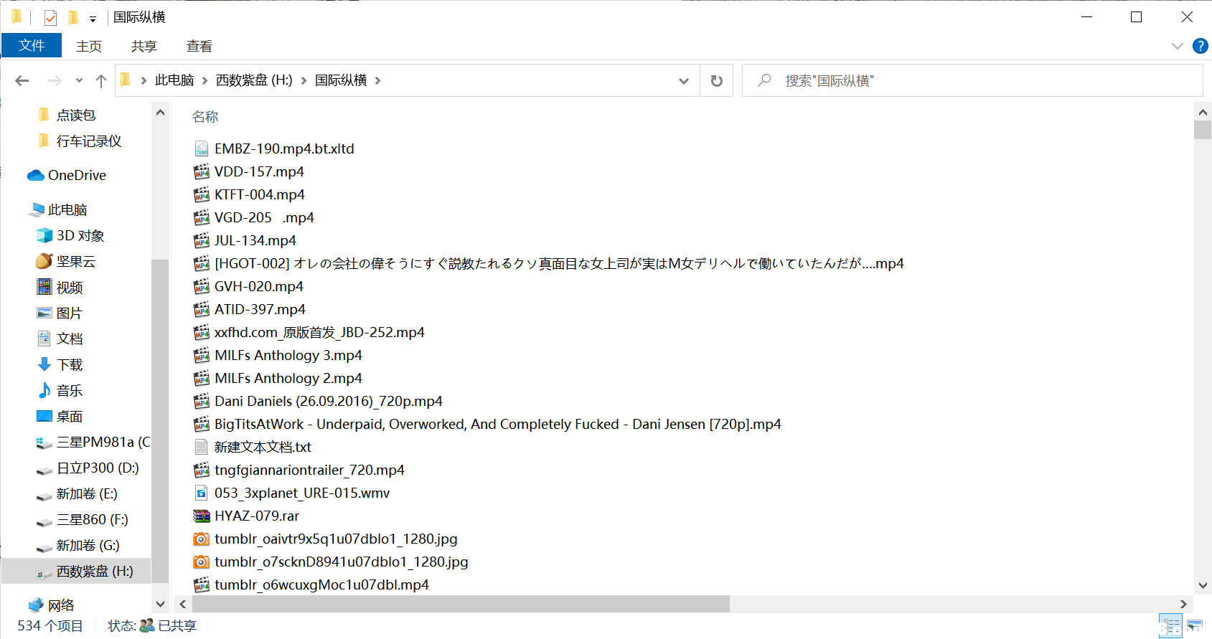This screenshot has height=639, width=1212.
Task: Select the file GVH-020.mp4
Action: 258,286
